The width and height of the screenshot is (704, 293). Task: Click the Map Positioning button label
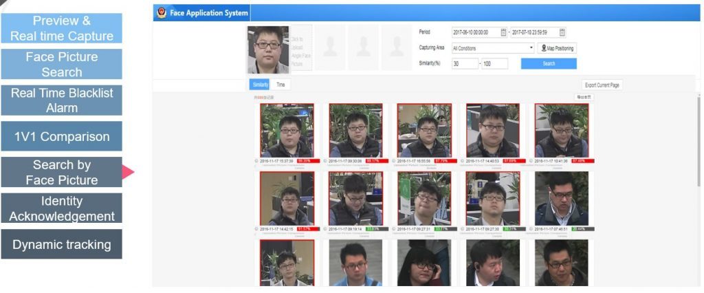(560, 49)
